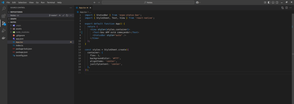Click the Open Changes icon in editor toolbar
Screen dimensions: 294x104
coord(283,8)
